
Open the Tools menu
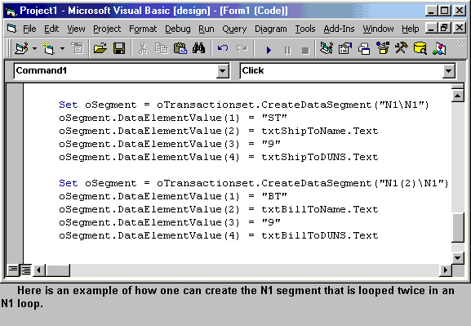coord(305,29)
